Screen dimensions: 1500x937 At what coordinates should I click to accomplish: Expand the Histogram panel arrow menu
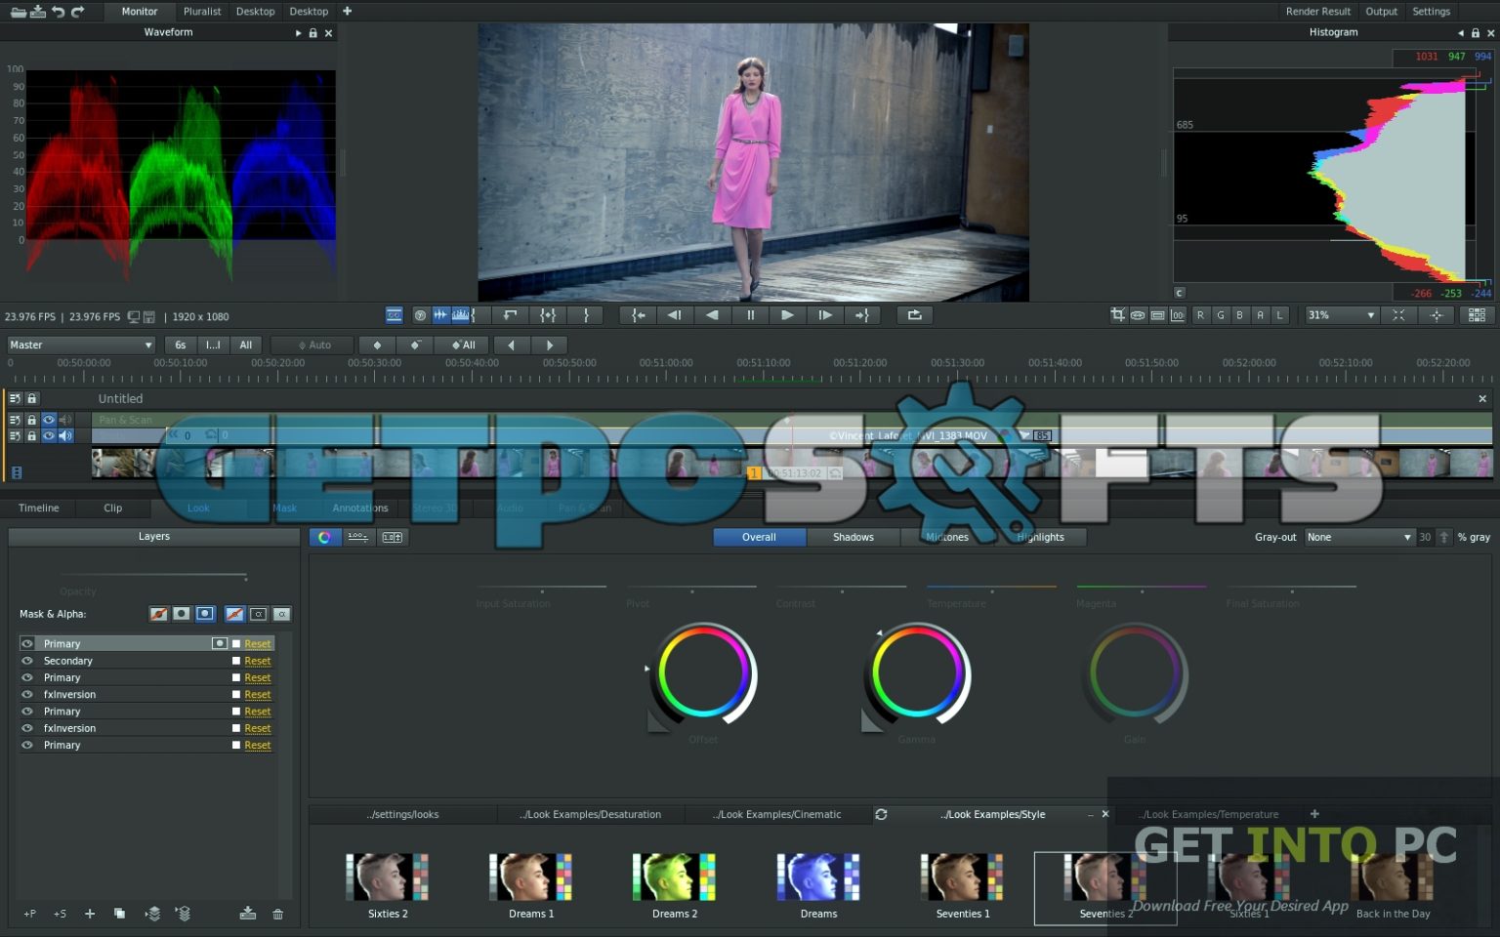[1461, 32]
